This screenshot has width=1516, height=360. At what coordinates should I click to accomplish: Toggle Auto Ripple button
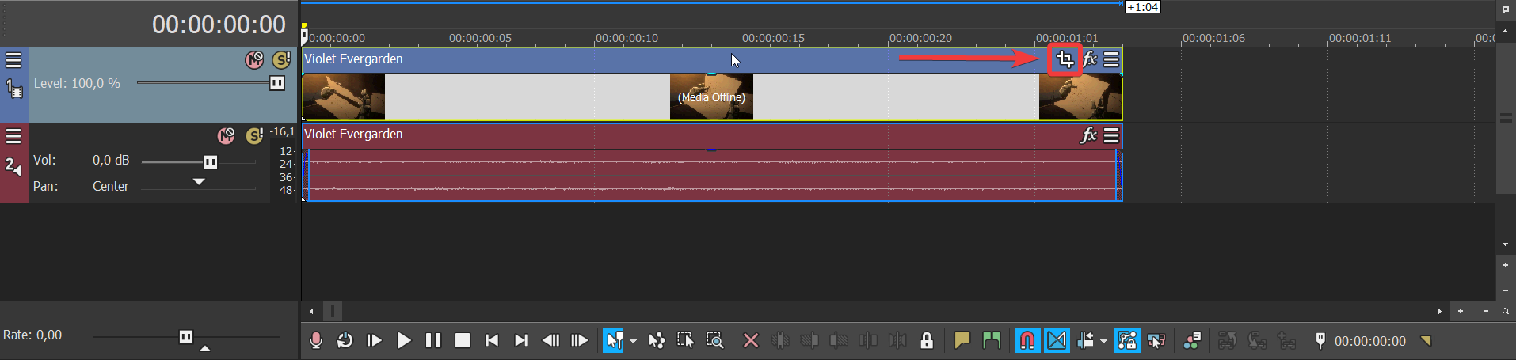1085,340
